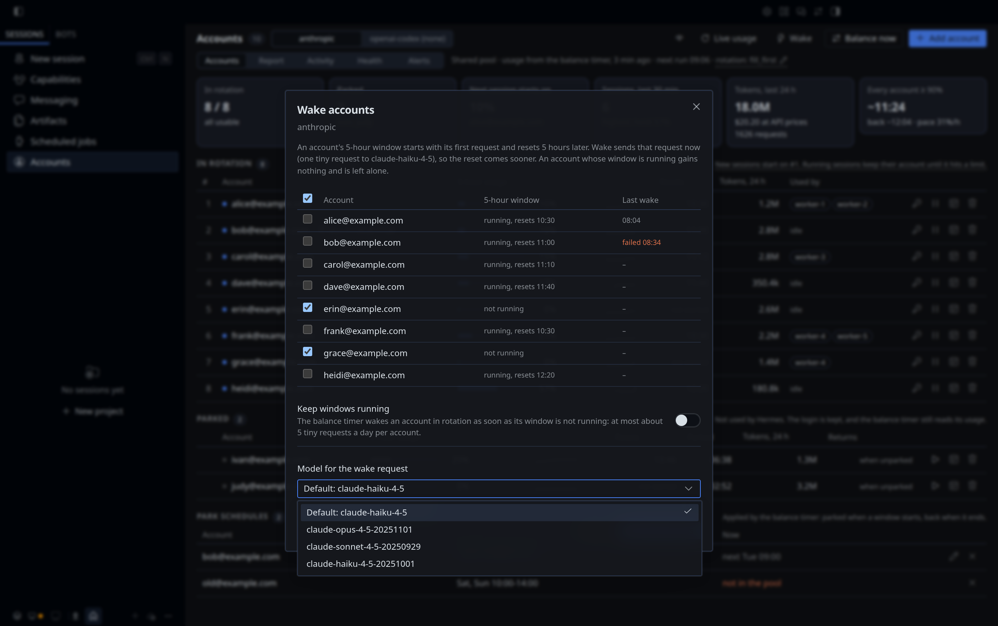Screen dimensions: 998x626
Task: Click 'running, resets 11:40' for dave
Action: [x=519, y=287]
